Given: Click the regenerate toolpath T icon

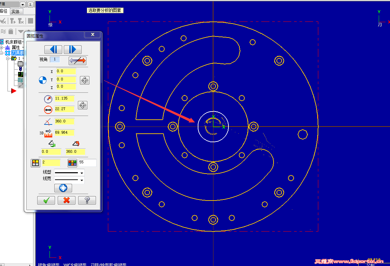Looking at the screenshot, I should [12, 21].
